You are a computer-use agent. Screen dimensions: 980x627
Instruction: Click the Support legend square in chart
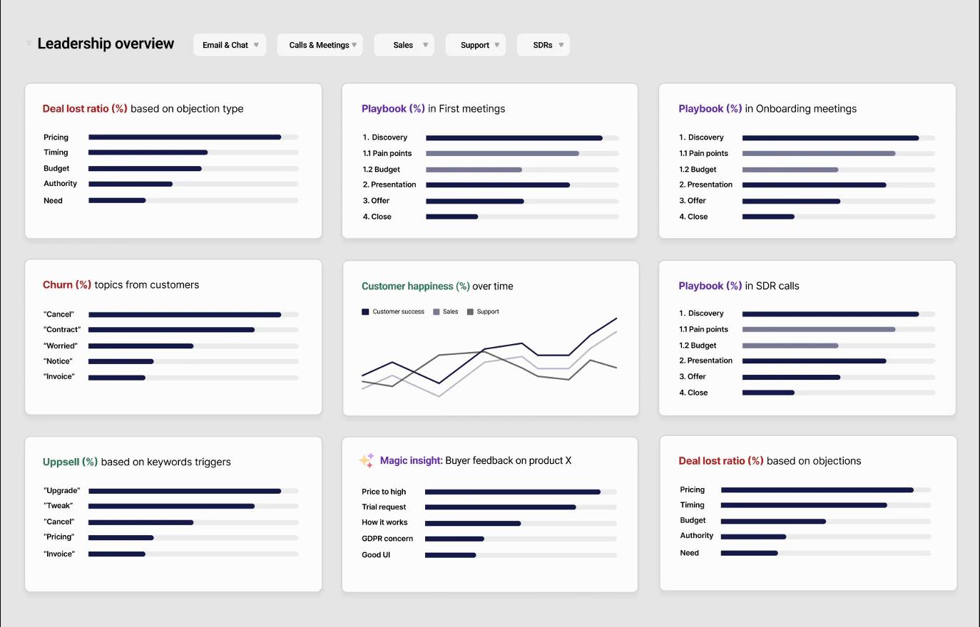coord(470,312)
